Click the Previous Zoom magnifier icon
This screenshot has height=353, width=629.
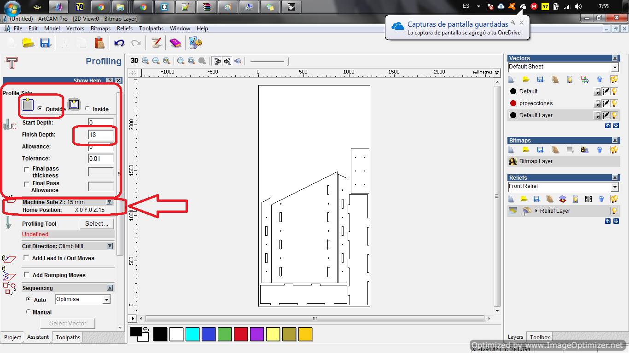coord(167,61)
